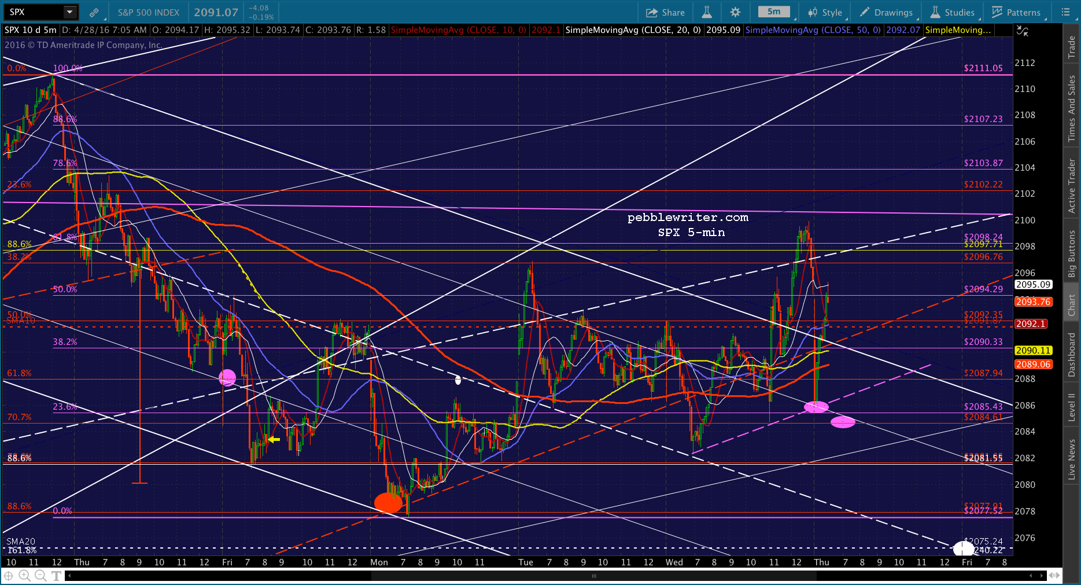Zoom in with the plus magnifier icon
The image size is (1081, 585).
coord(24,576)
